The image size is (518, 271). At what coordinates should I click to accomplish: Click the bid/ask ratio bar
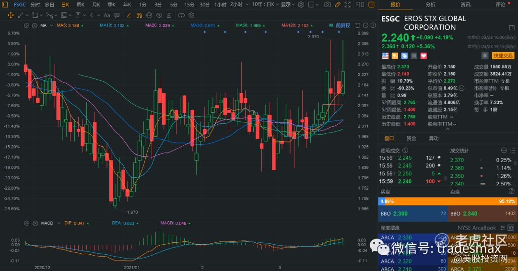pyautogui.click(x=447, y=201)
